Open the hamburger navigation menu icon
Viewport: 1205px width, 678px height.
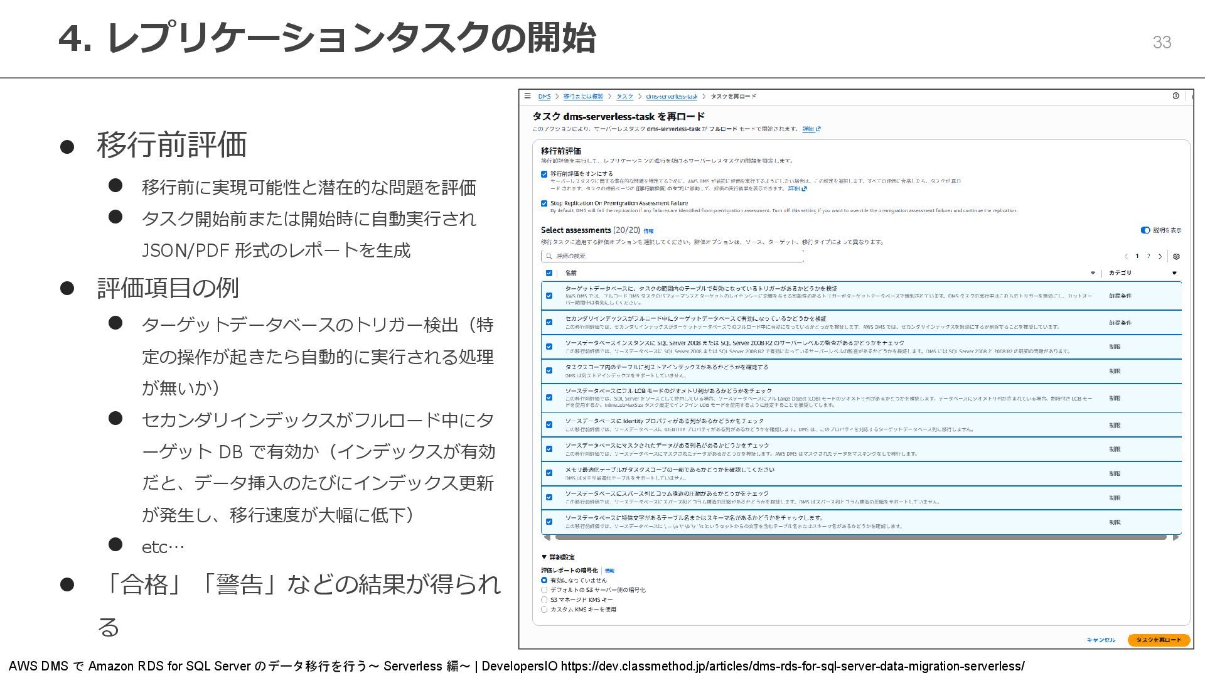point(527,96)
